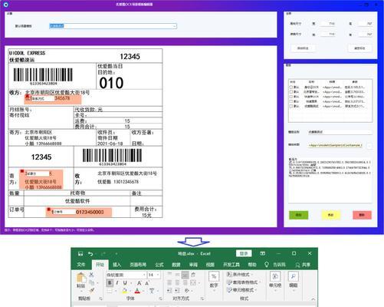The width and height of the screenshot is (384, 307).
Task: Click the Increase Indent icon
Action: click(177, 291)
